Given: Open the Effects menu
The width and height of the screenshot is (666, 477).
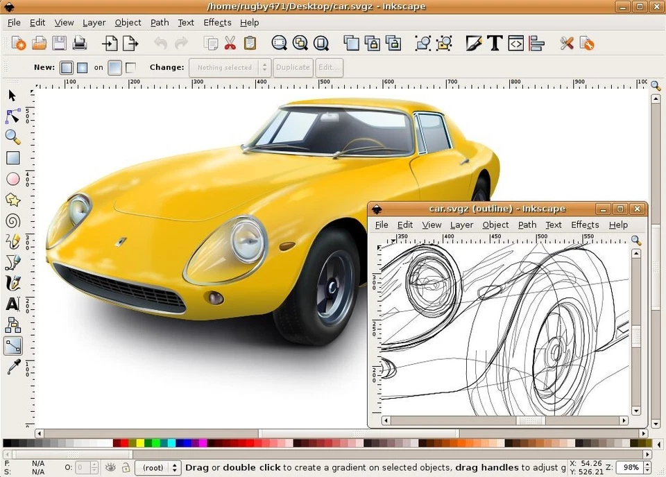Looking at the screenshot, I should (x=216, y=22).
